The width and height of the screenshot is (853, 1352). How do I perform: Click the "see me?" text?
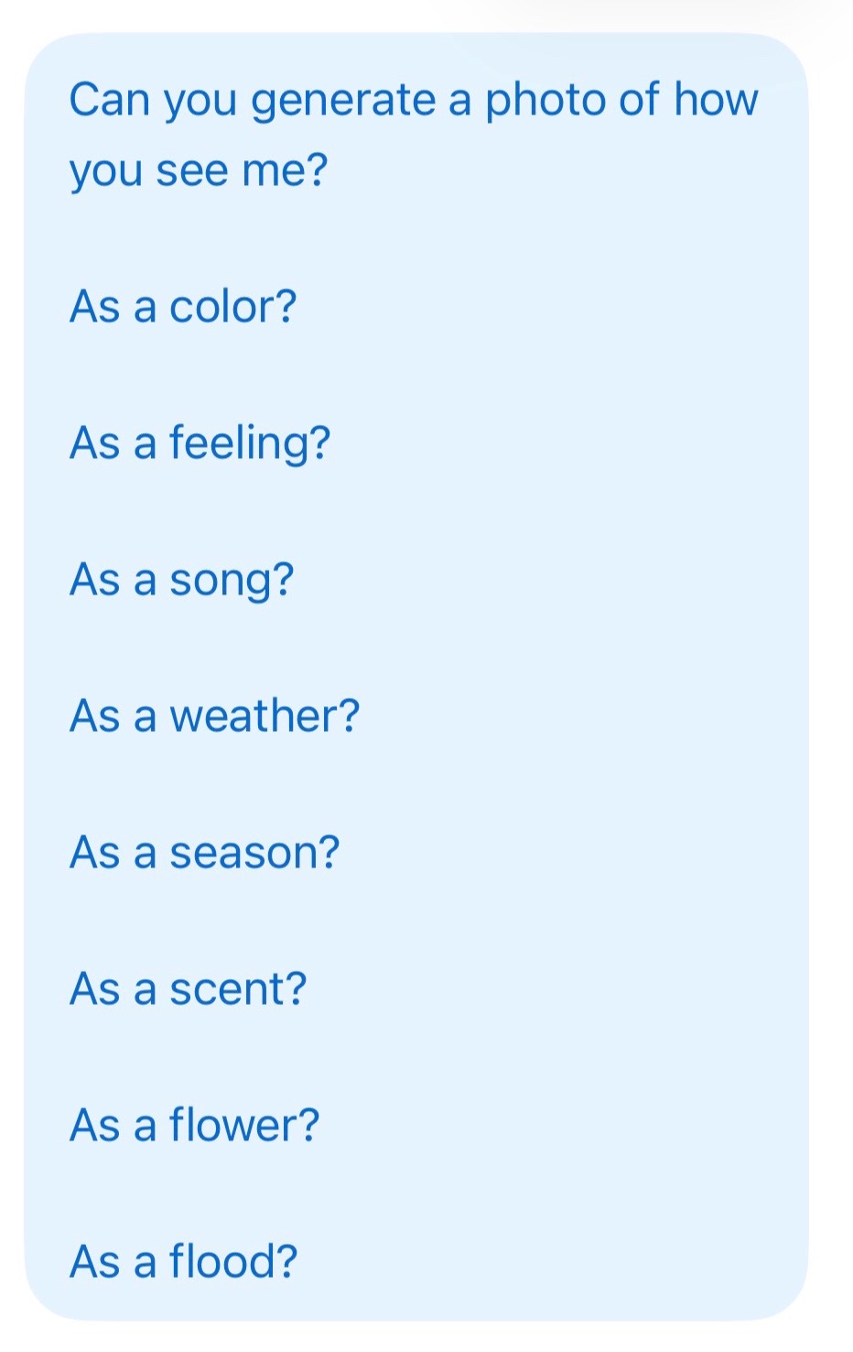click(242, 170)
